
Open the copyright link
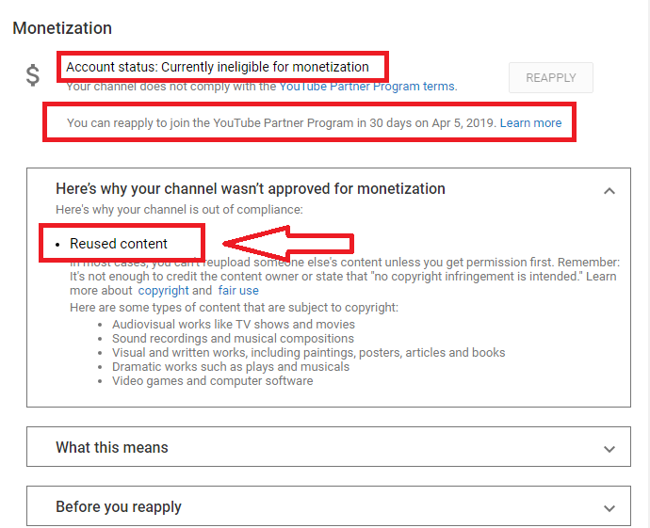(163, 291)
